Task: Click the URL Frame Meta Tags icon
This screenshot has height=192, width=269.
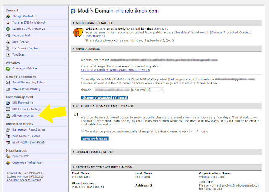Action: 8,109
